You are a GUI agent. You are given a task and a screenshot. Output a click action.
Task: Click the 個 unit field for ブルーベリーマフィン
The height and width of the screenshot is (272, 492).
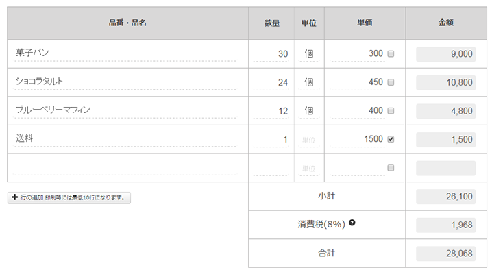[309, 111]
